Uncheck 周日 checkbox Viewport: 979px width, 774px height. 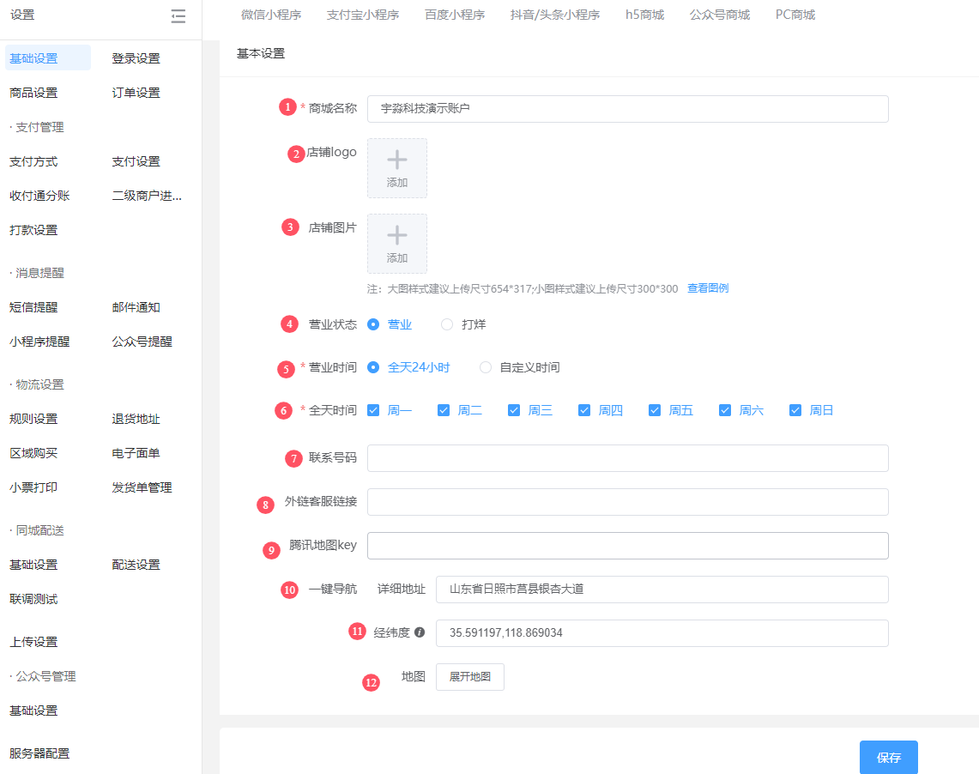pos(795,410)
